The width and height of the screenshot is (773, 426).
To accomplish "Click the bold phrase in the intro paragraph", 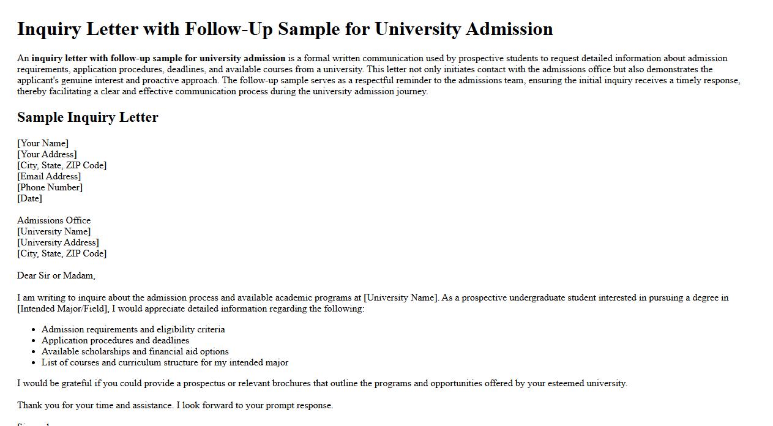I will 159,59.
